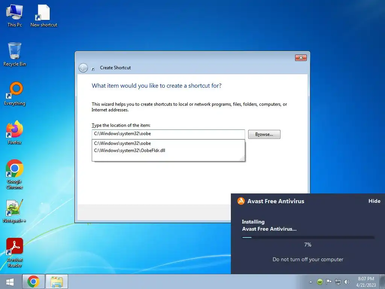Launch Firefox from the desktop
Screen dimensions: 385x289
tap(15, 132)
